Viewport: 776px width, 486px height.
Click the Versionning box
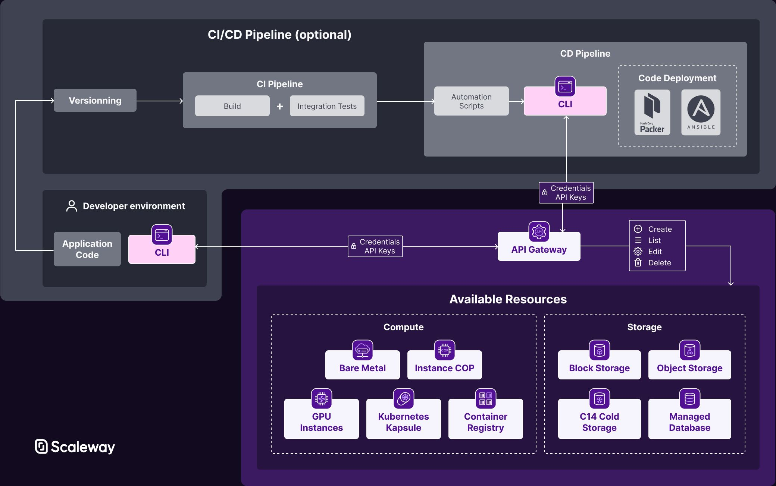95,100
